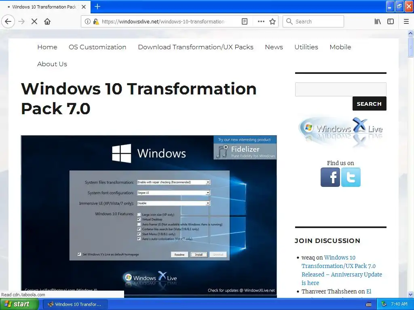This screenshot has height=310, width=414.
Task: Show sidebars icon
Action: click(x=391, y=21)
